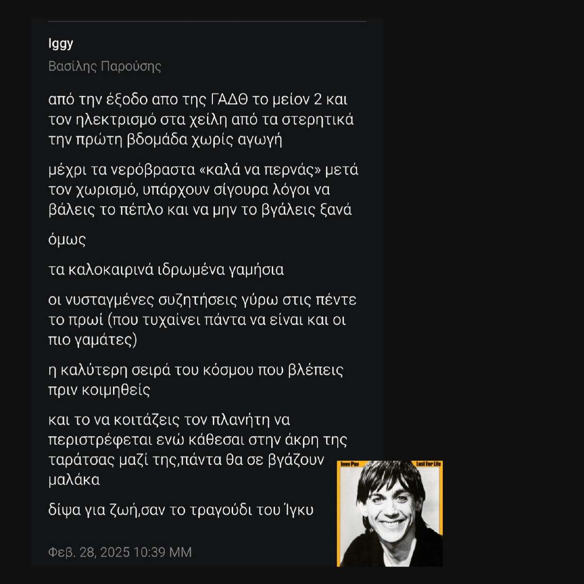Click the "Iggy Pop" label on album cover
This screenshot has width=584, height=584.
(349, 464)
